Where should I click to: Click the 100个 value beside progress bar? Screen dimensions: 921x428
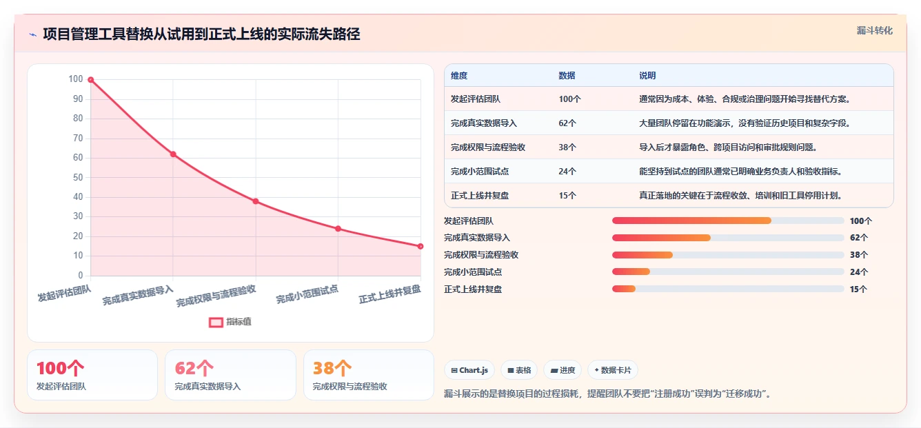pyautogui.click(x=861, y=221)
